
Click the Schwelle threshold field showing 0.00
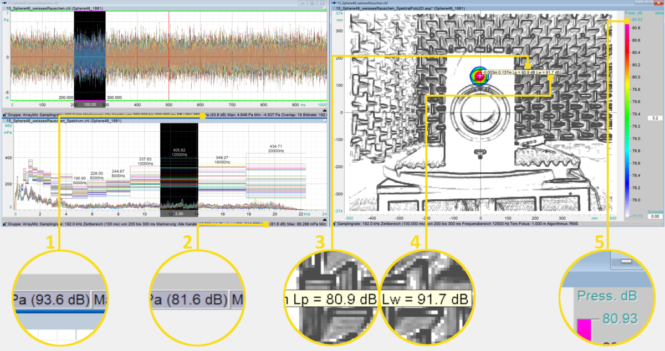[654, 216]
